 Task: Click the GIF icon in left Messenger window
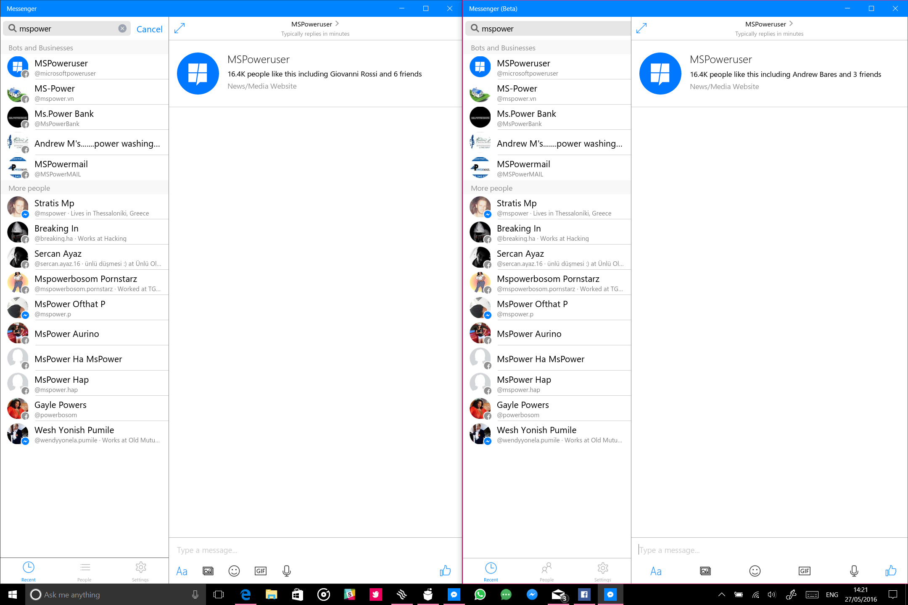point(260,571)
